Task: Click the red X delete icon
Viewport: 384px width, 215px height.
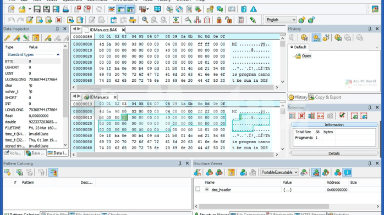Action: (58, 20)
